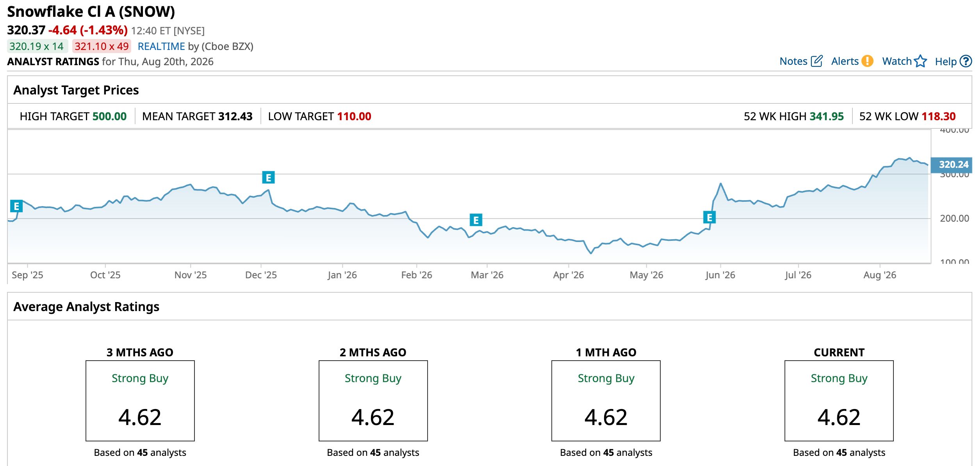
Task: Select the 3 MTHS AGO rating box
Action: click(140, 401)
